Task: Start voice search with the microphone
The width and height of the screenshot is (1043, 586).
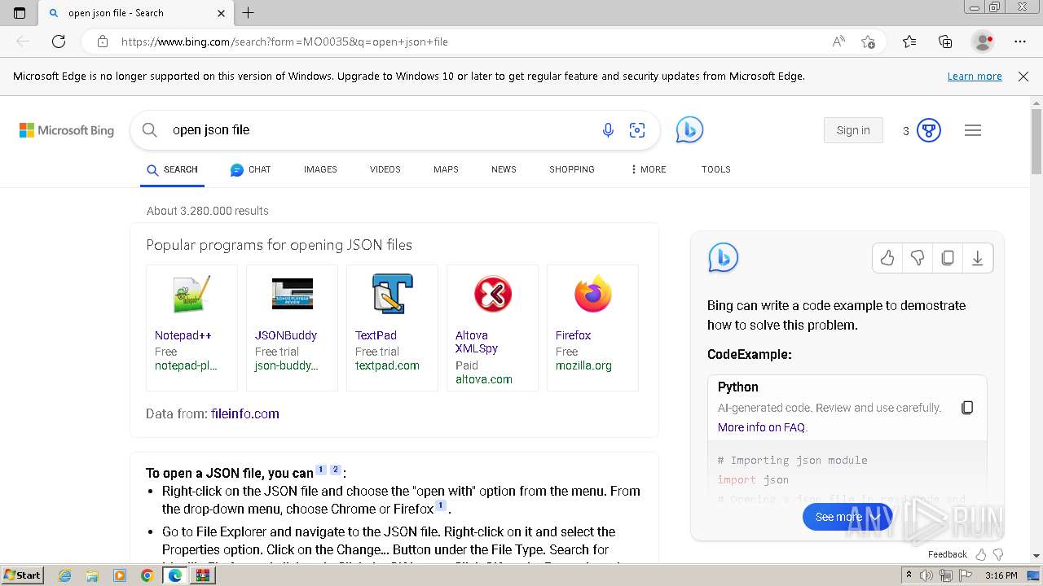Action: tap(608, 130)
